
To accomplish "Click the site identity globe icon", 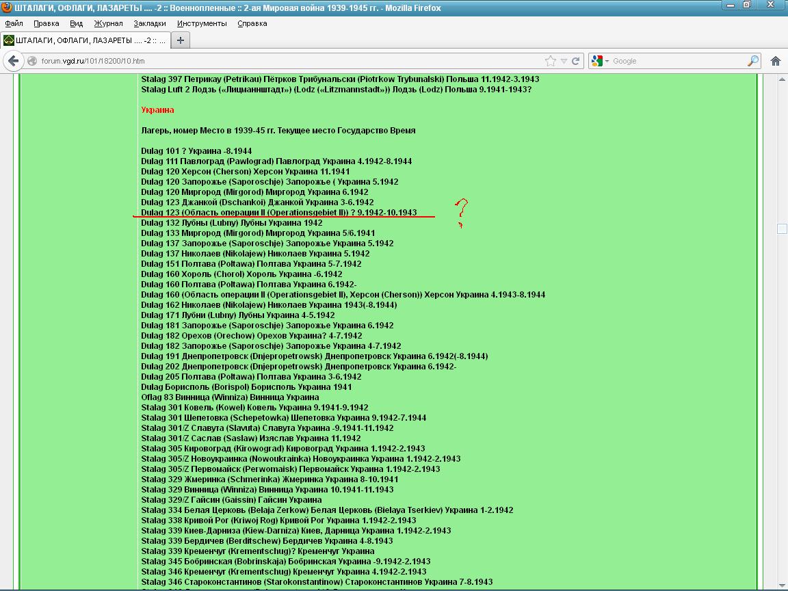I will coord(32,61).
